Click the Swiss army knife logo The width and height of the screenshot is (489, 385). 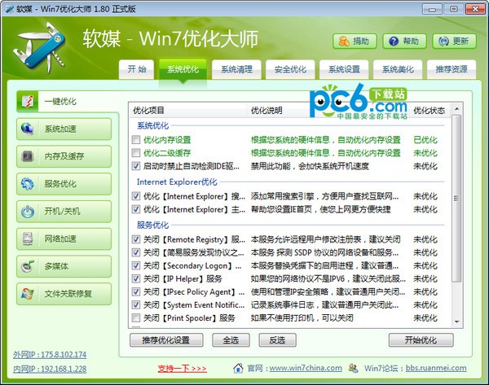[x=40, y=47]
